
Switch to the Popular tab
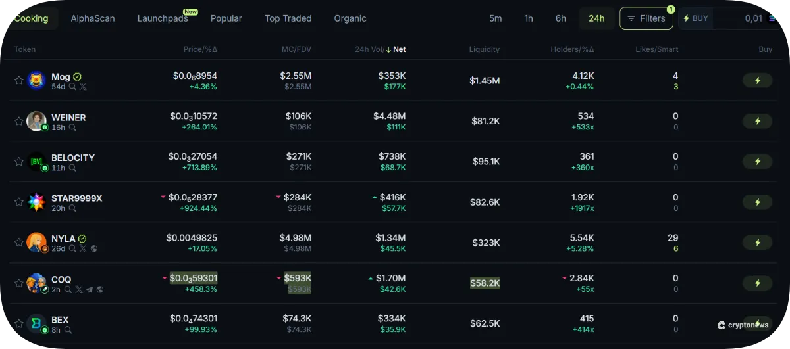pos(226,18)
